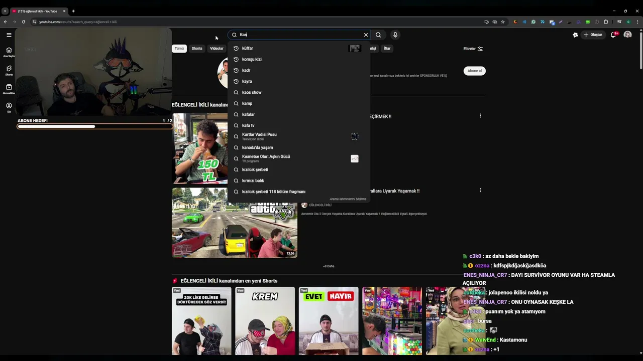Open the KREM Short thumbnail
The width and height of the screenshot is (643, 361).
[x=265, y=321]
